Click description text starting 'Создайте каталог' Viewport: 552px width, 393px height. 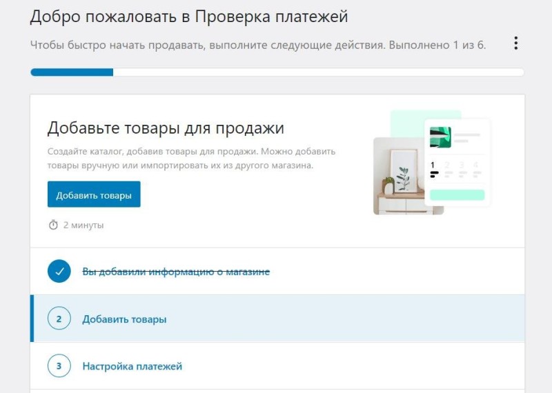point(192,159)
